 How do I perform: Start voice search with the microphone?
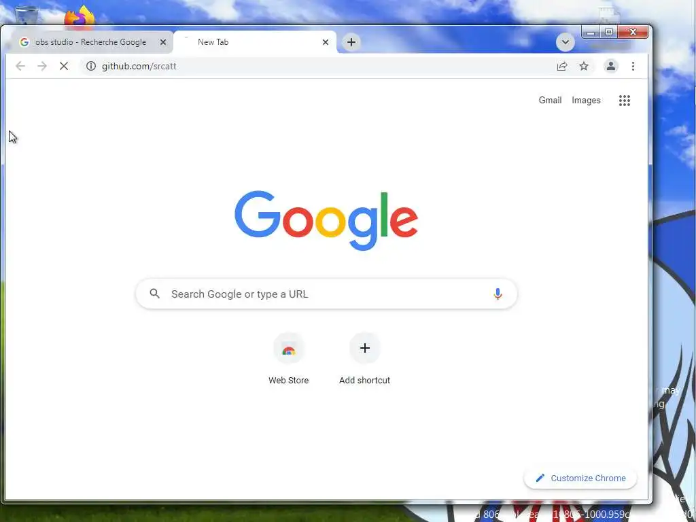pyautogui.click(x=498, y=294)
